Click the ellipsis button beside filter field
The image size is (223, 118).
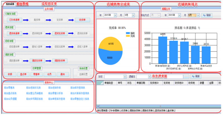pos(186,76)
